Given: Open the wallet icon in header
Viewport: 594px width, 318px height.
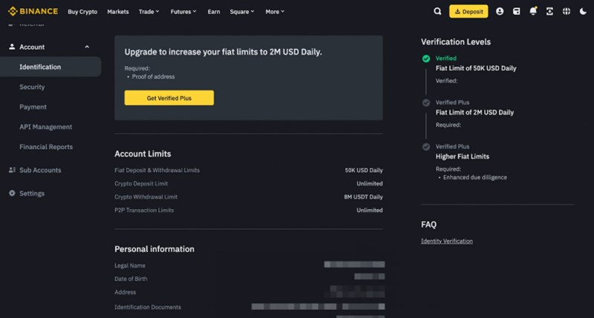Looking at the screenshot, I should click(x=516, y=11).
